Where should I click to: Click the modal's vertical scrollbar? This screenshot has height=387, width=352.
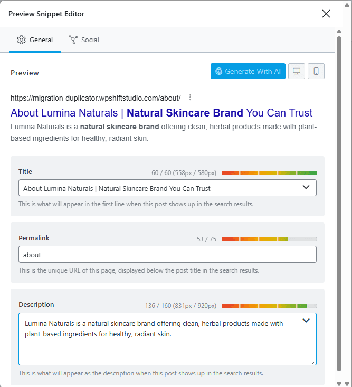(x=339, y=204)
